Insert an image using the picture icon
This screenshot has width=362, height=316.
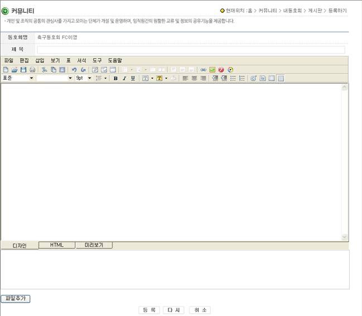click(x=213, y=70)
